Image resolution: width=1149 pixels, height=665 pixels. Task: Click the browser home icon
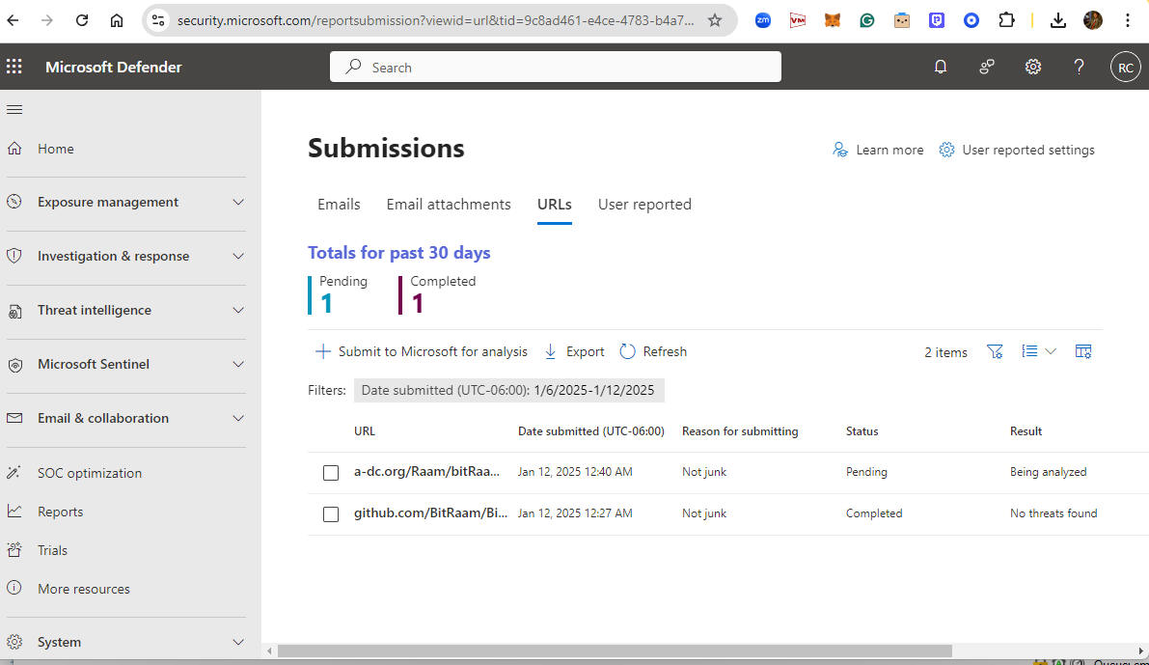coord(117,20)
